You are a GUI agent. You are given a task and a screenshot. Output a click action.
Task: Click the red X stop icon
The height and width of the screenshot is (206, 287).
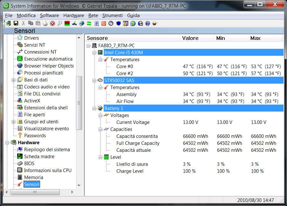[52, 23]
